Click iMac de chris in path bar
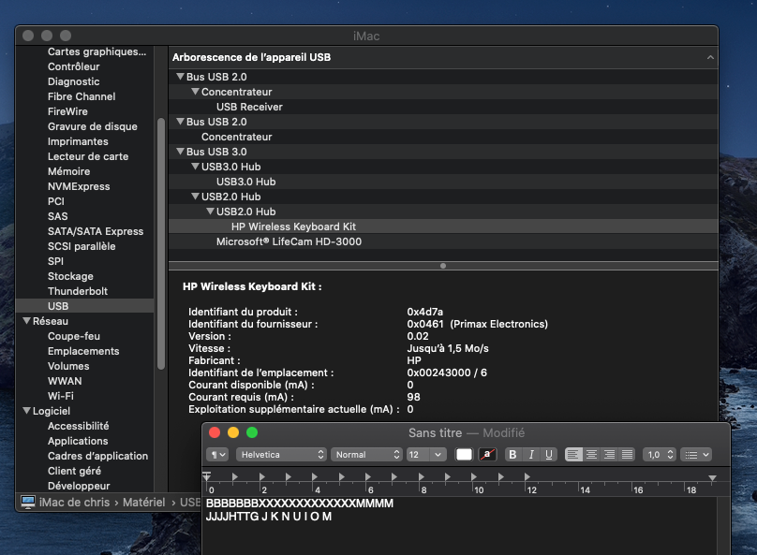The height and width of the screenshot is (555, 757). (74, 502)
